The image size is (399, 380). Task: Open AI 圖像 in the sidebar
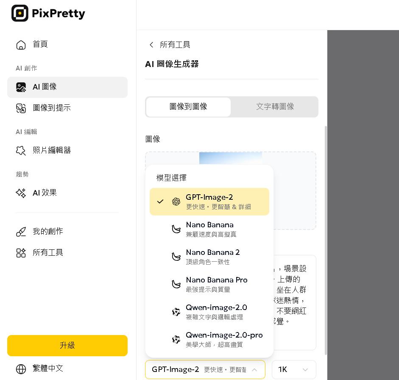(67, 87)
